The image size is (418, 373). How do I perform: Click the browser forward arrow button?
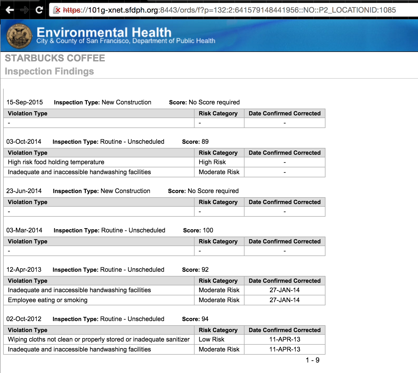tap(24, 10)
